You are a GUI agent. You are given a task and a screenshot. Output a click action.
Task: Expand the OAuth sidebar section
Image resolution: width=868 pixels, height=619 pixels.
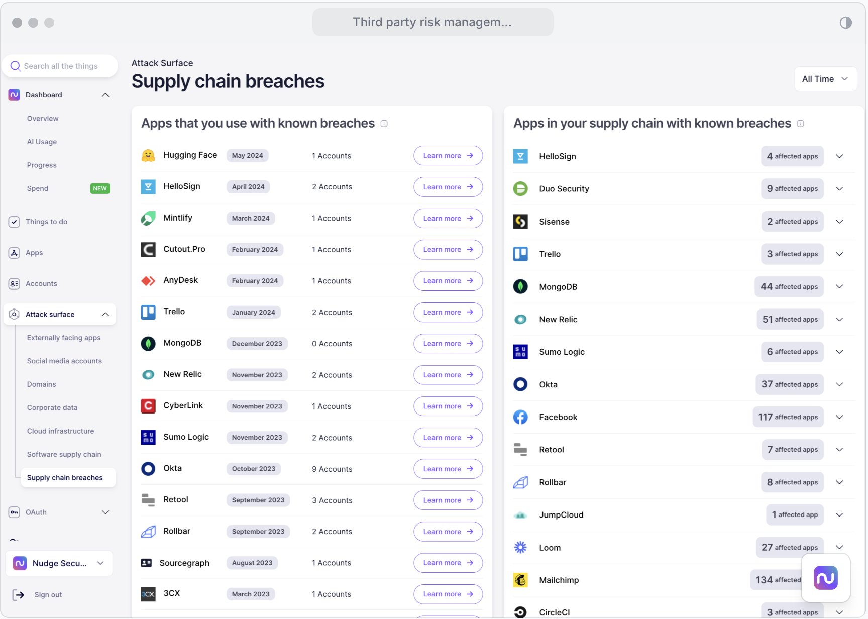coord(105,512)
